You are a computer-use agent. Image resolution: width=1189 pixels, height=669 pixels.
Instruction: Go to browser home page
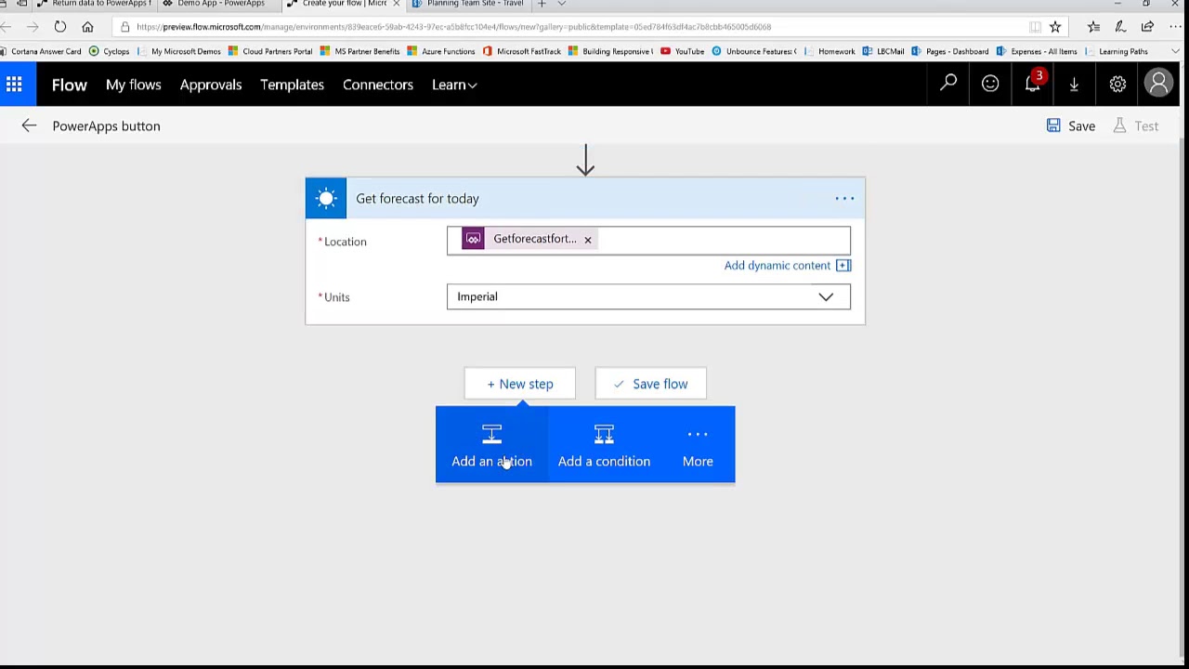point(87,27)
